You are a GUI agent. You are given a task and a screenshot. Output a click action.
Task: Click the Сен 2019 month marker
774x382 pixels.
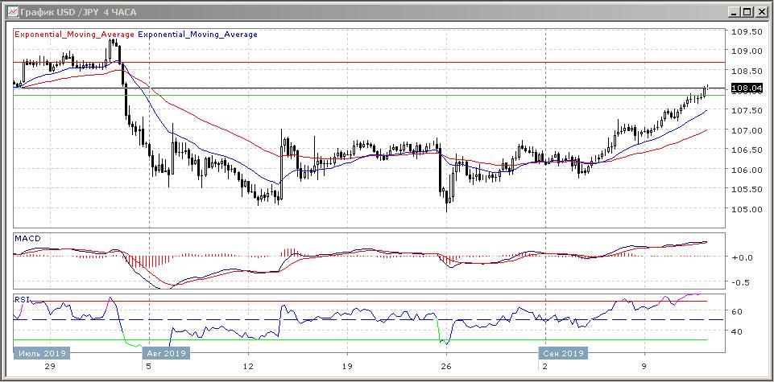pos(561,353)
